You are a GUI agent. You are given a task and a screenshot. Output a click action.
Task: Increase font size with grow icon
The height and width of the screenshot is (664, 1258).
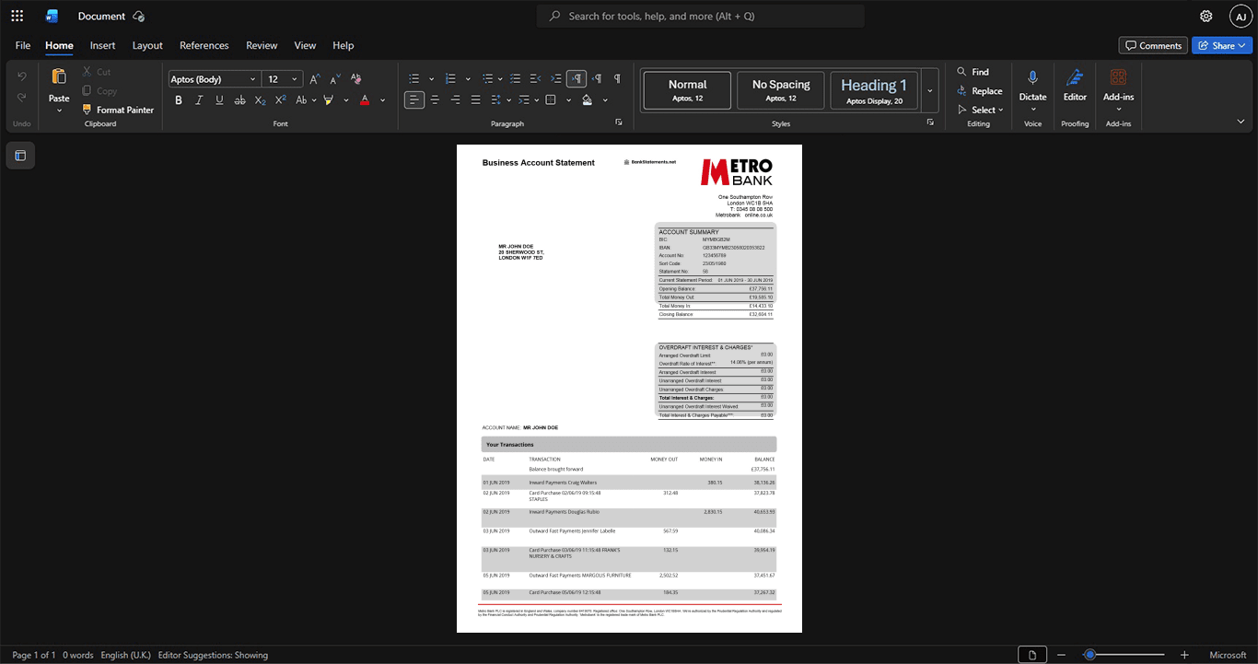[315, 79]
